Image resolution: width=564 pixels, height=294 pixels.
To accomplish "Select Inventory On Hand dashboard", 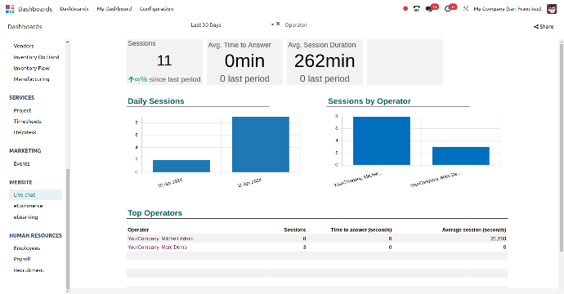I will pyautogui.click(x=36, y=57).
